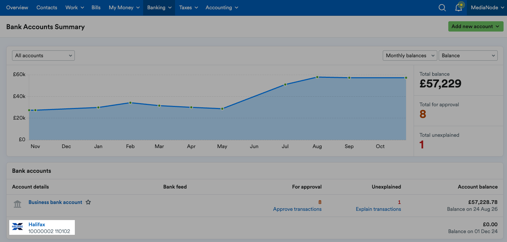The width and height of the screenshot is (507, 242).
Task: Click the Explain transactions link
Action: coord(378,209)
